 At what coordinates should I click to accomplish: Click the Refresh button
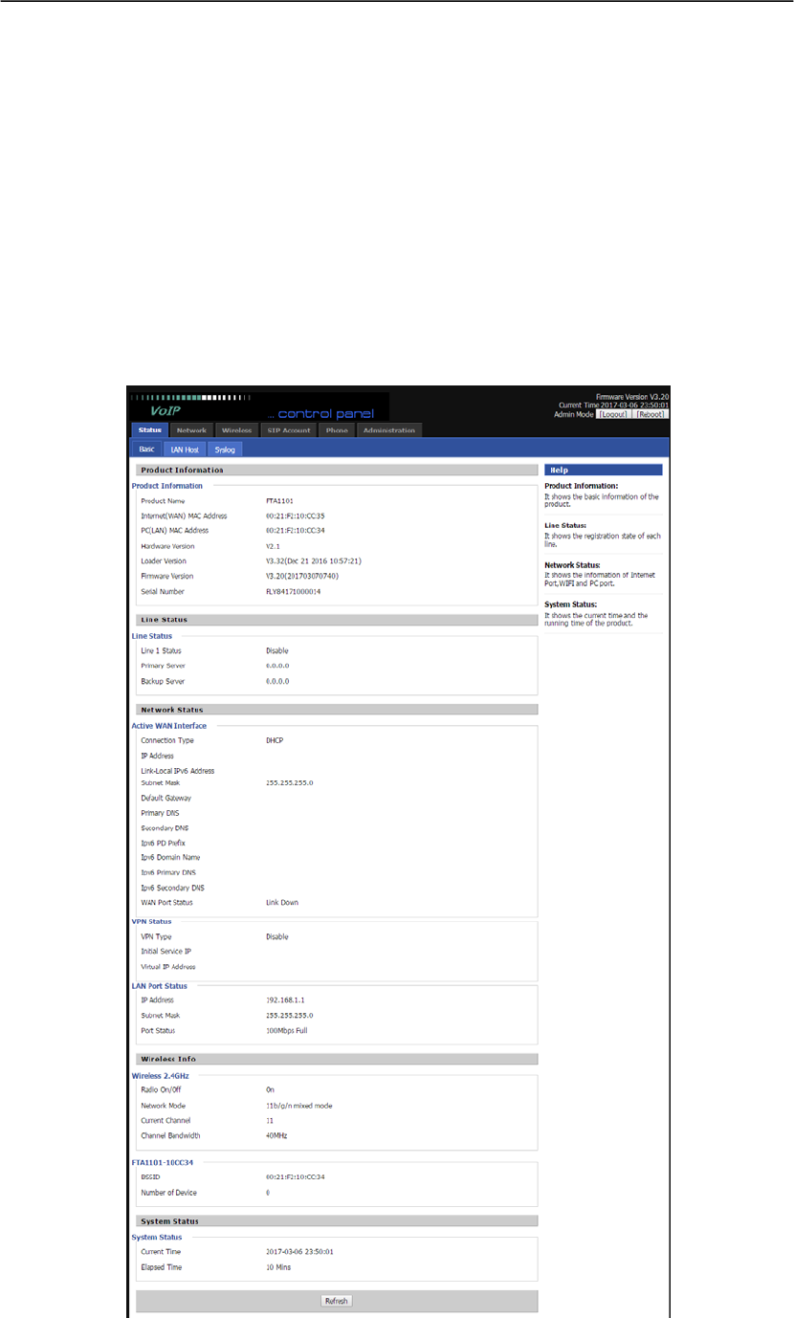click(x=337, y=1301)
